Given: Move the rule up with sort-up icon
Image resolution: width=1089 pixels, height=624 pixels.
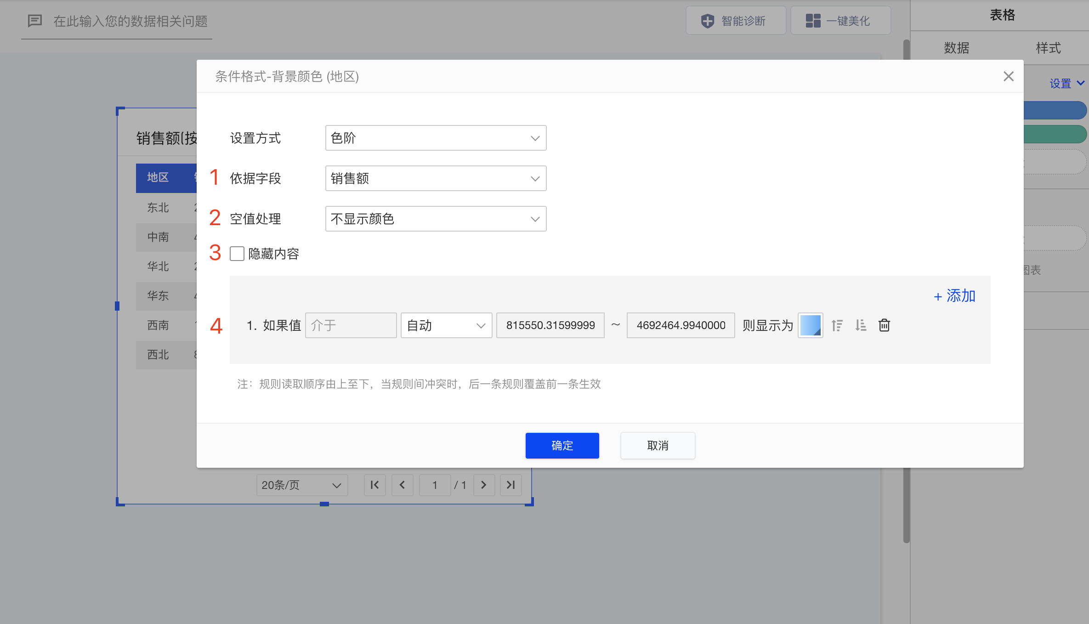Looking at the screenshot, I should pyautogui.click(x=837, y=325).
